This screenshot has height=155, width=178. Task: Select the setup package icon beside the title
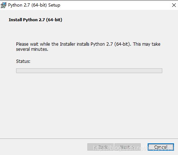[x=3, y=5]
